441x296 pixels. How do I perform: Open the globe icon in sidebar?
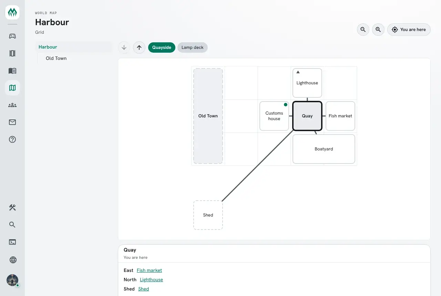(x=12, y=260)
